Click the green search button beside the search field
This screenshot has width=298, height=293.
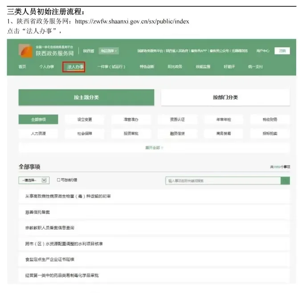tap(285, 180)
